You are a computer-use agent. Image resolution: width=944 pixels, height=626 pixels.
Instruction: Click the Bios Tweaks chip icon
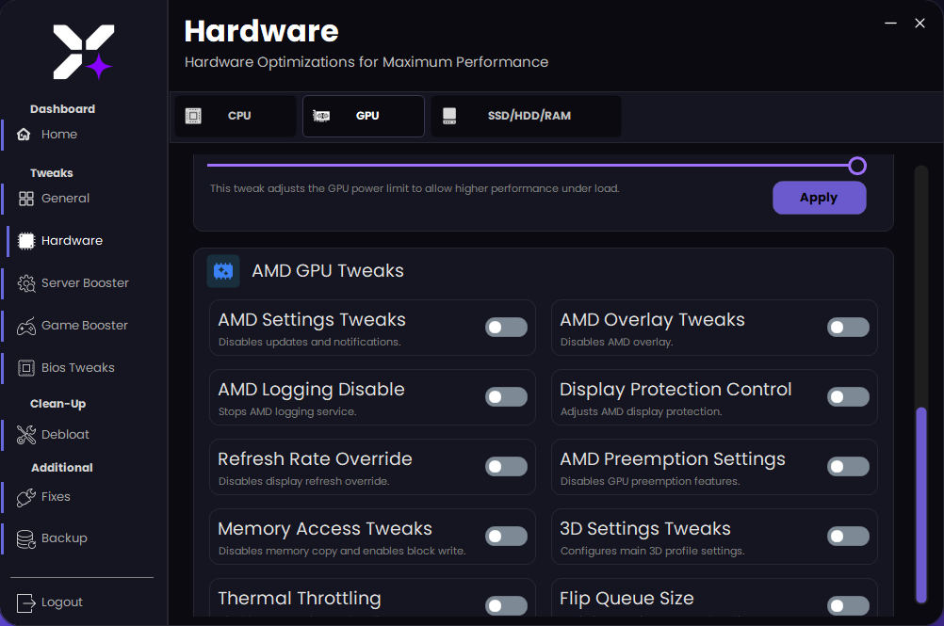(26, 368)
